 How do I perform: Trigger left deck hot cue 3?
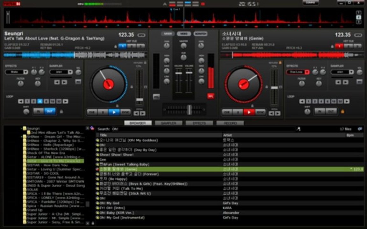pyautogui.click(x=141, y=46)
